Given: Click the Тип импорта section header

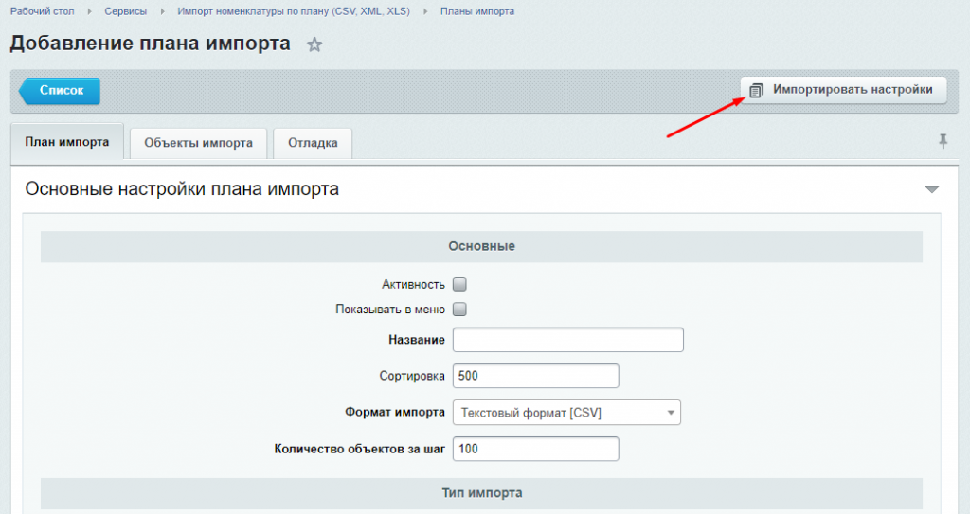Looking at the screenshot, I should tap(481, 493).
